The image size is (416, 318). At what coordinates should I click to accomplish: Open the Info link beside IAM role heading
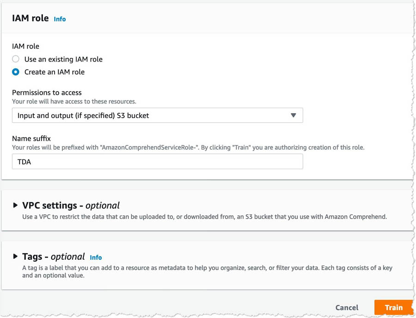point(60,19)
